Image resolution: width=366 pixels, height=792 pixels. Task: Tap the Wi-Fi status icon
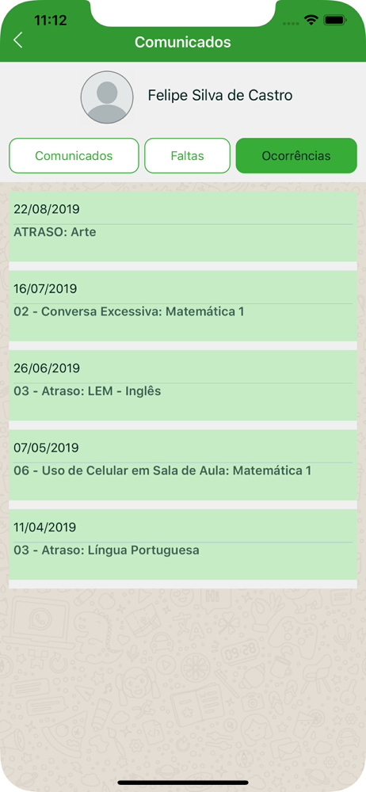click(x=311, y=21)
